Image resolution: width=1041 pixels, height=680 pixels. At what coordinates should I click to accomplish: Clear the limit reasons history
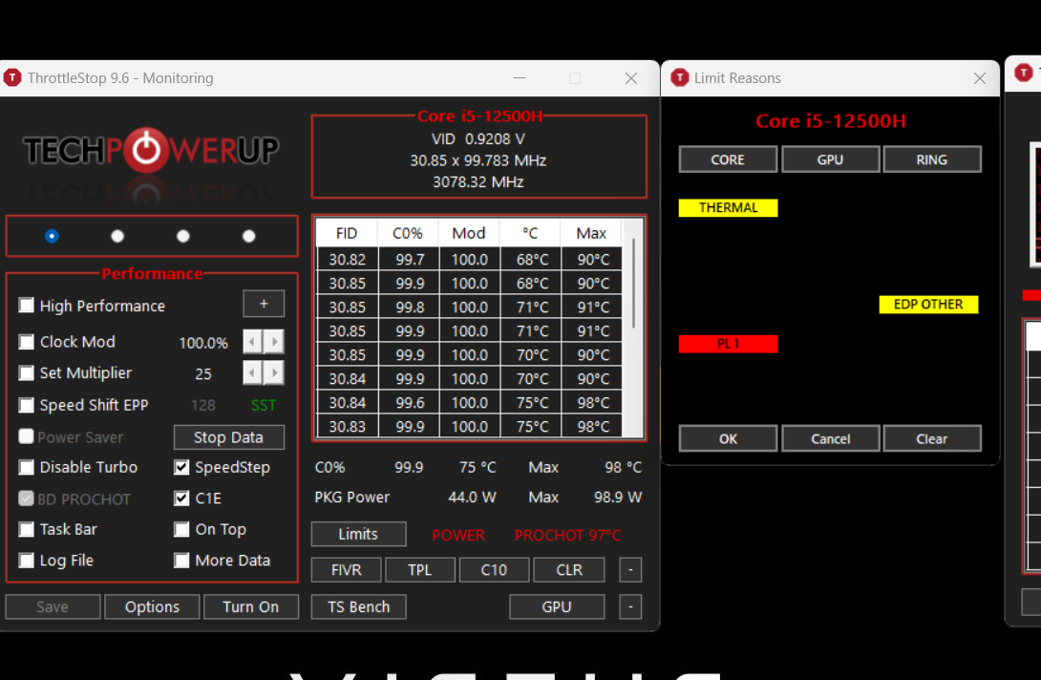click(x=932, y=438)
